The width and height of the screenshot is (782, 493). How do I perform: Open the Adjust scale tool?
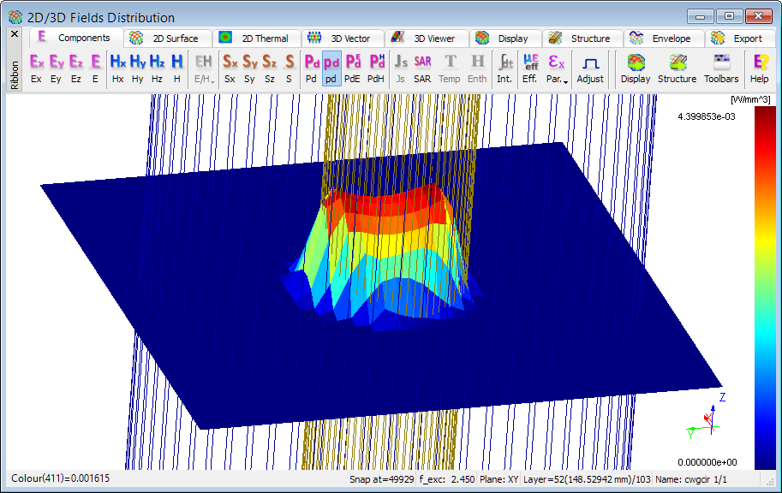point(589,68)
